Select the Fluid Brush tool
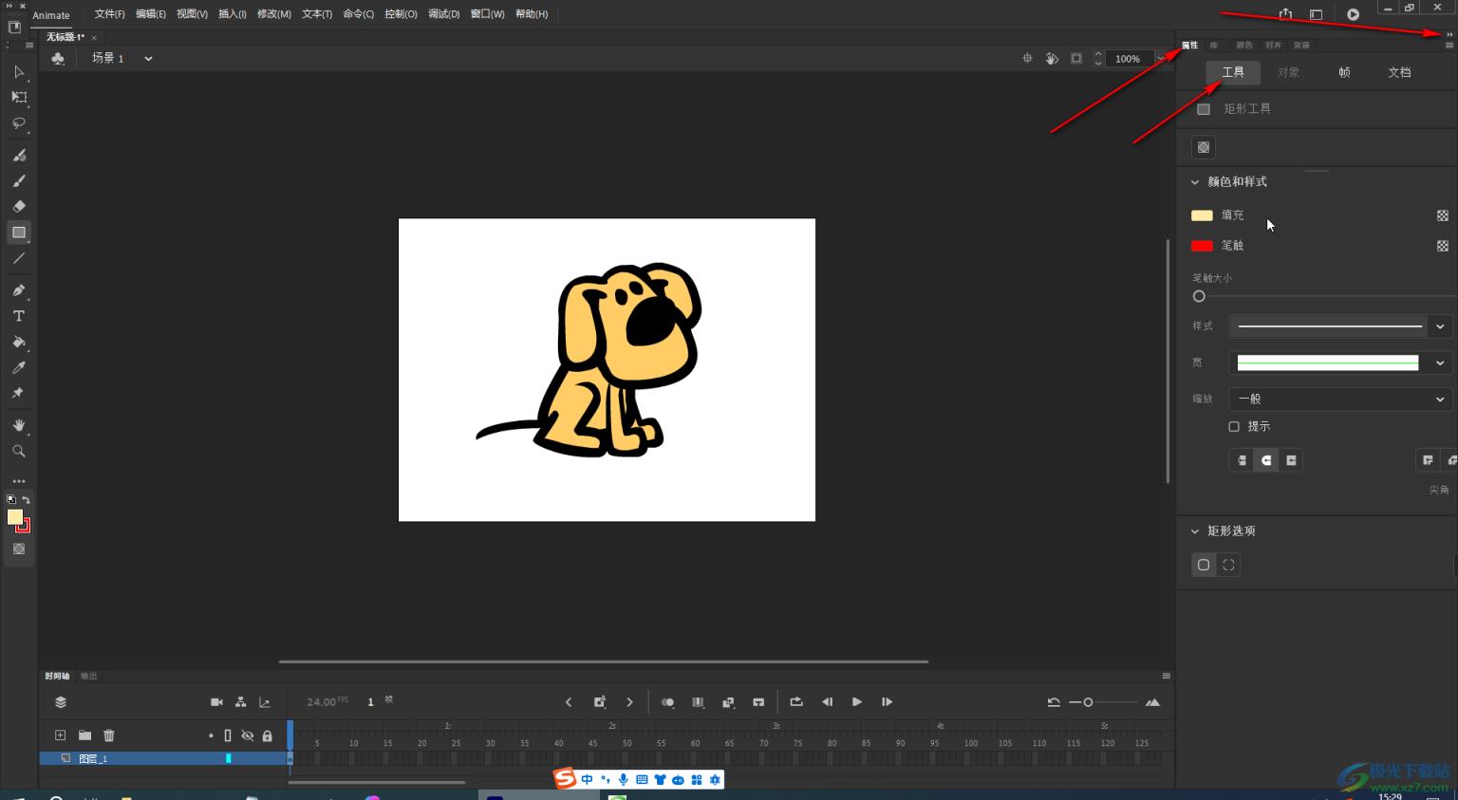Viewport: 1458px width, 800px height. coord(19,155)
